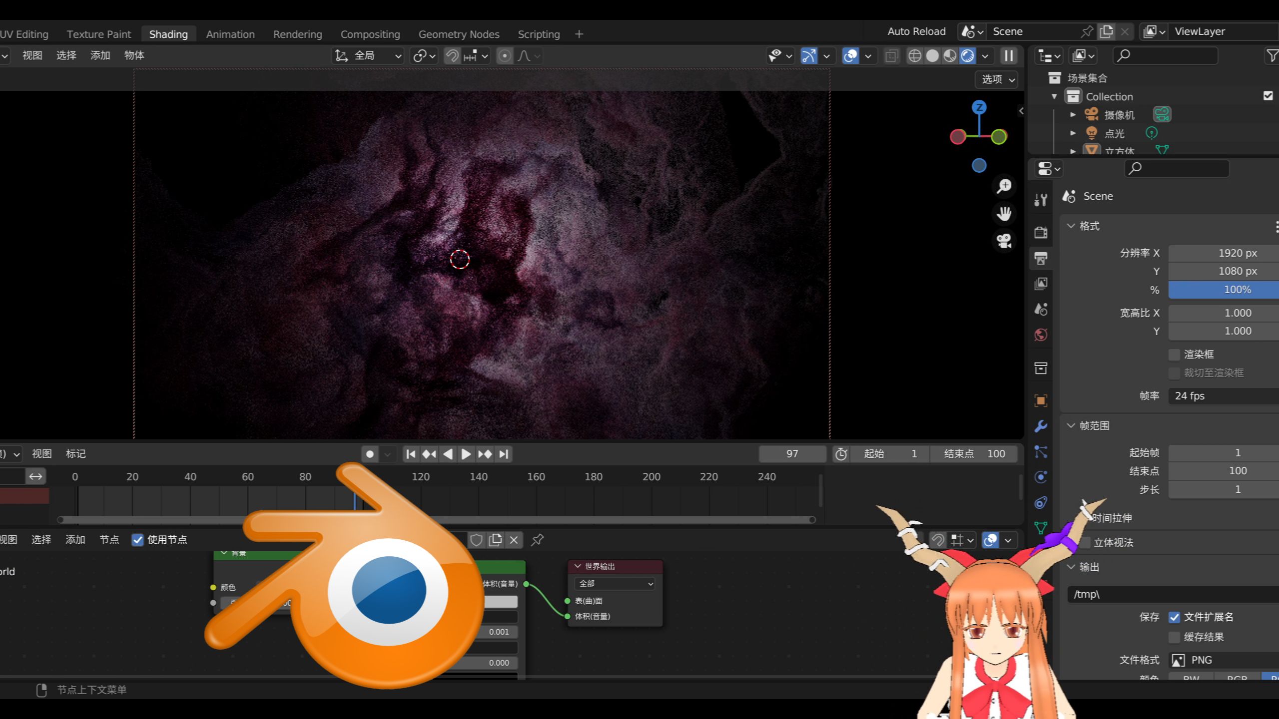Toggle viewport overlays button
This screenshot has width=1279, height=719.
tap(850, 56)
